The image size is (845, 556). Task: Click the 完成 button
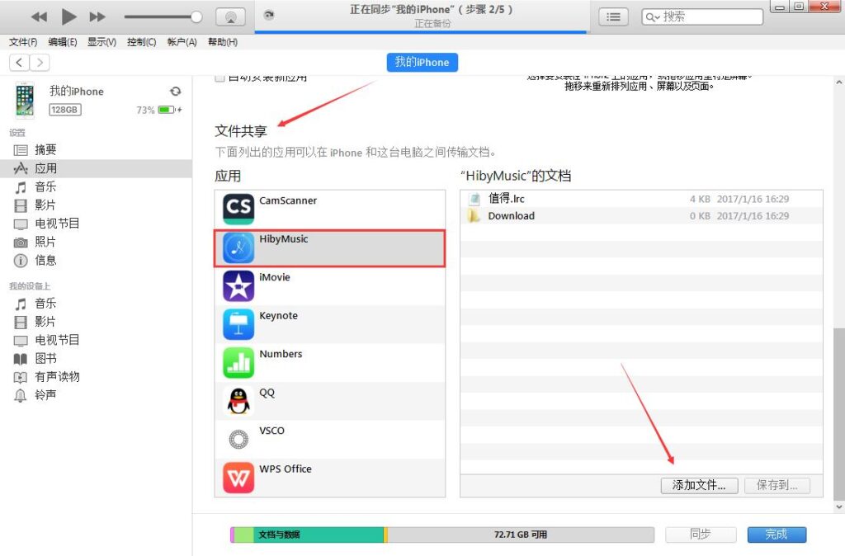click(x=777, y=535)
